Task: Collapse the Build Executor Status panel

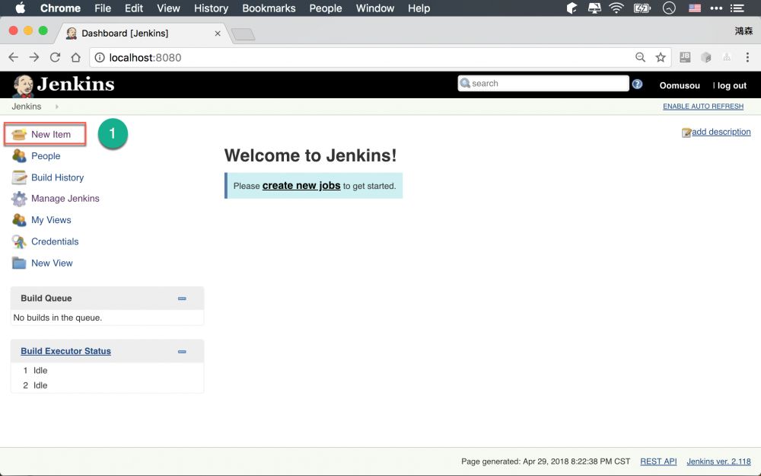Action: (182, 351)
